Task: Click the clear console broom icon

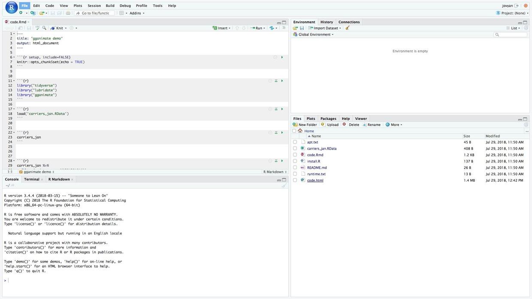Action: 284,185
